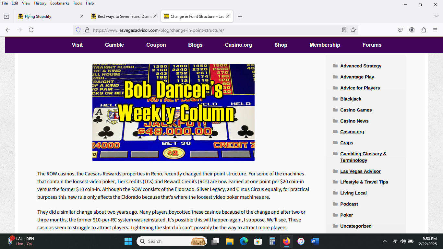The width and height of the screenshot is (443, 249).
Task: Open Calculator from the taskbar
Action: tap(272, 241)
